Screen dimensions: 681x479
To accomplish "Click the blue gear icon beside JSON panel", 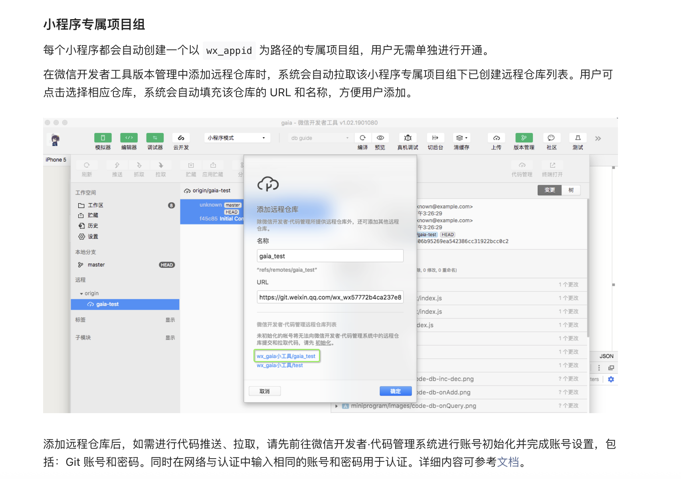I will pos(611,379).
